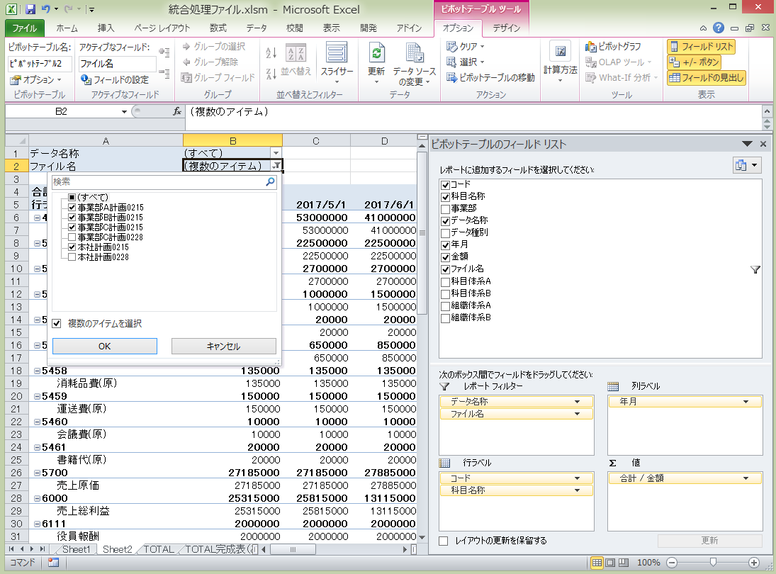Click the filter search (検索) box
This screenshot has width=776, height=574.
click(x=157, y=182)
